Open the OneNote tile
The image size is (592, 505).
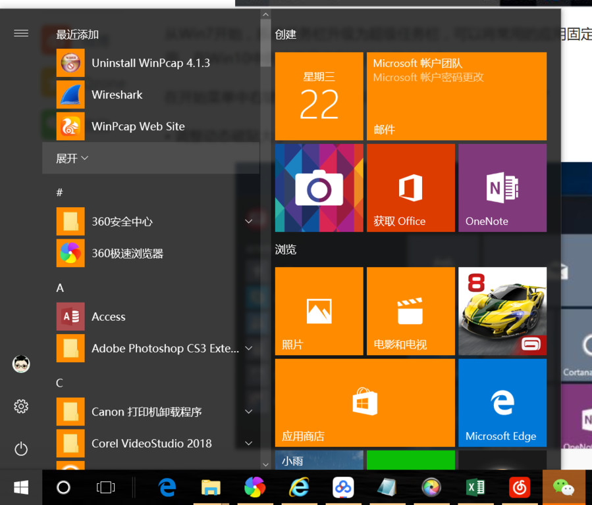tap(502, 187)
